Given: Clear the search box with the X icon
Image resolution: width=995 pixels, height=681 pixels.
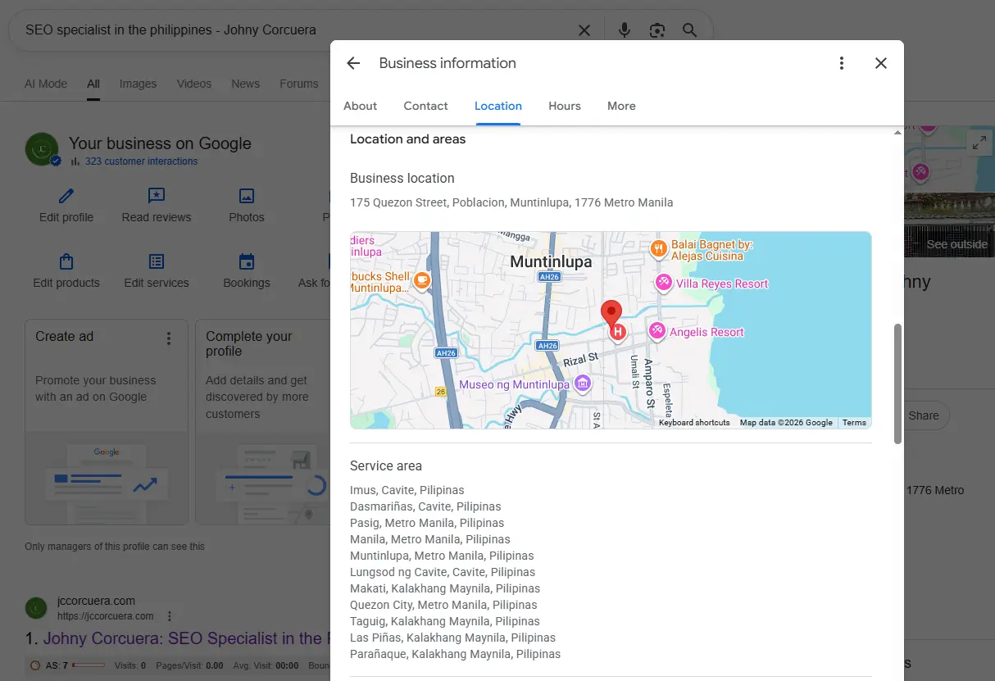Looking at the screenshot, I should [x=584, y=30].
